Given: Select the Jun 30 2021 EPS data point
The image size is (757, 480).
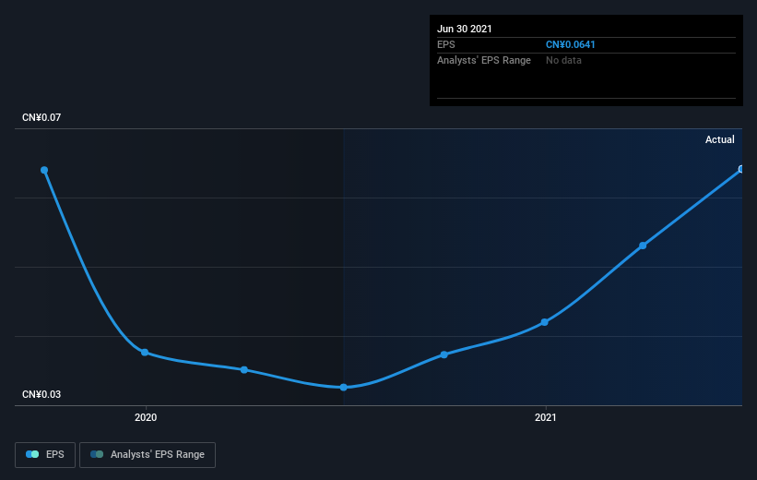Looking at the screenshot, I should coord(741,169).
